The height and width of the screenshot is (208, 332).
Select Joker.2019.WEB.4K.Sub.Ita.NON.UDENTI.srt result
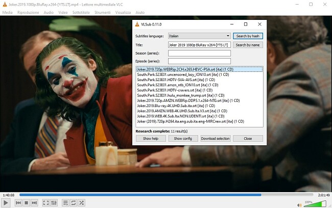click(199, 116)
